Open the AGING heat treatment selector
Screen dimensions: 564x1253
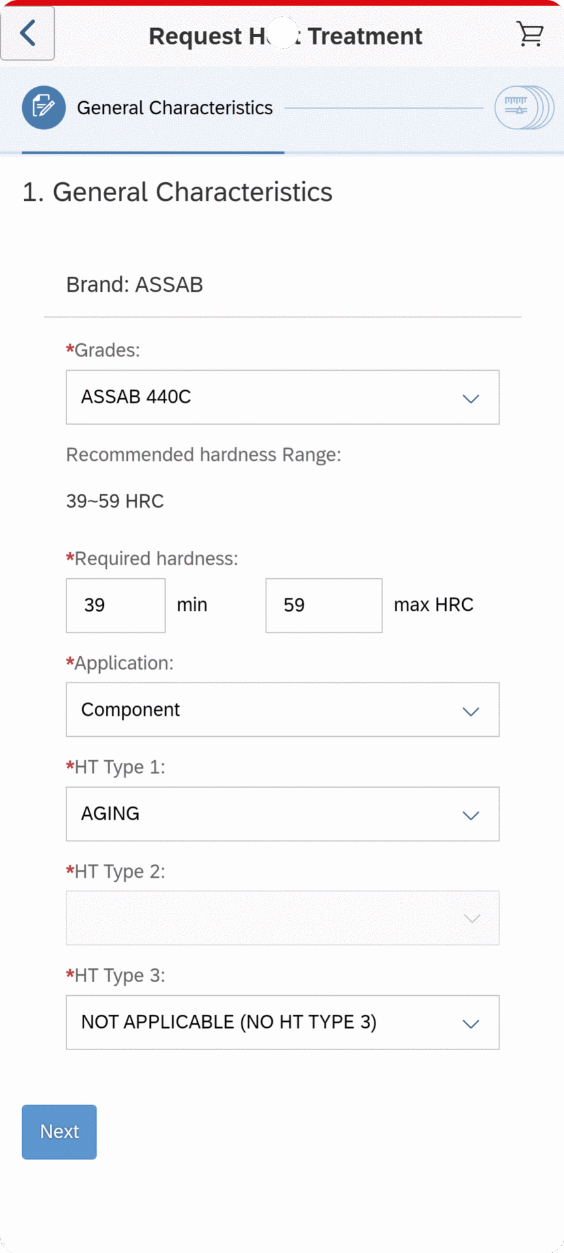261,814
